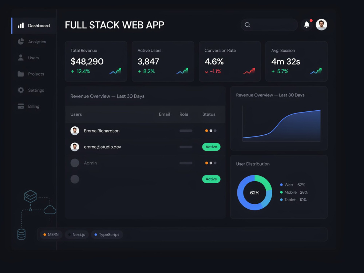Click the avatar beside emma@studio.dev
The height and width of the screenshot is (273, 364).
(75, 147)
